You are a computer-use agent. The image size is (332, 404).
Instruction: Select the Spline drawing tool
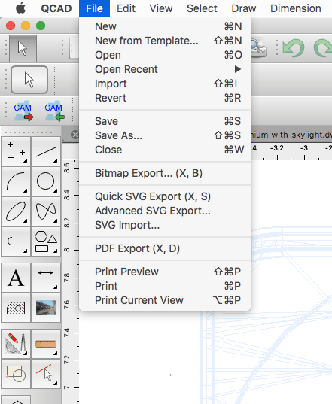coord(46,211)
